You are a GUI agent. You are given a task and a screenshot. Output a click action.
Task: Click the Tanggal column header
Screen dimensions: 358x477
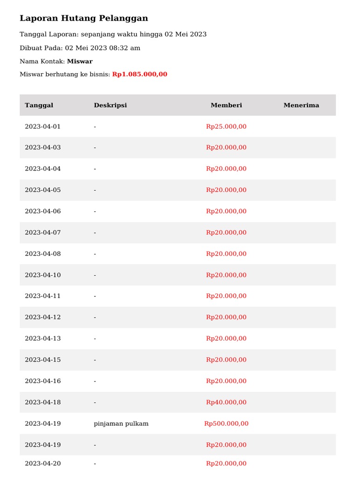39,105
